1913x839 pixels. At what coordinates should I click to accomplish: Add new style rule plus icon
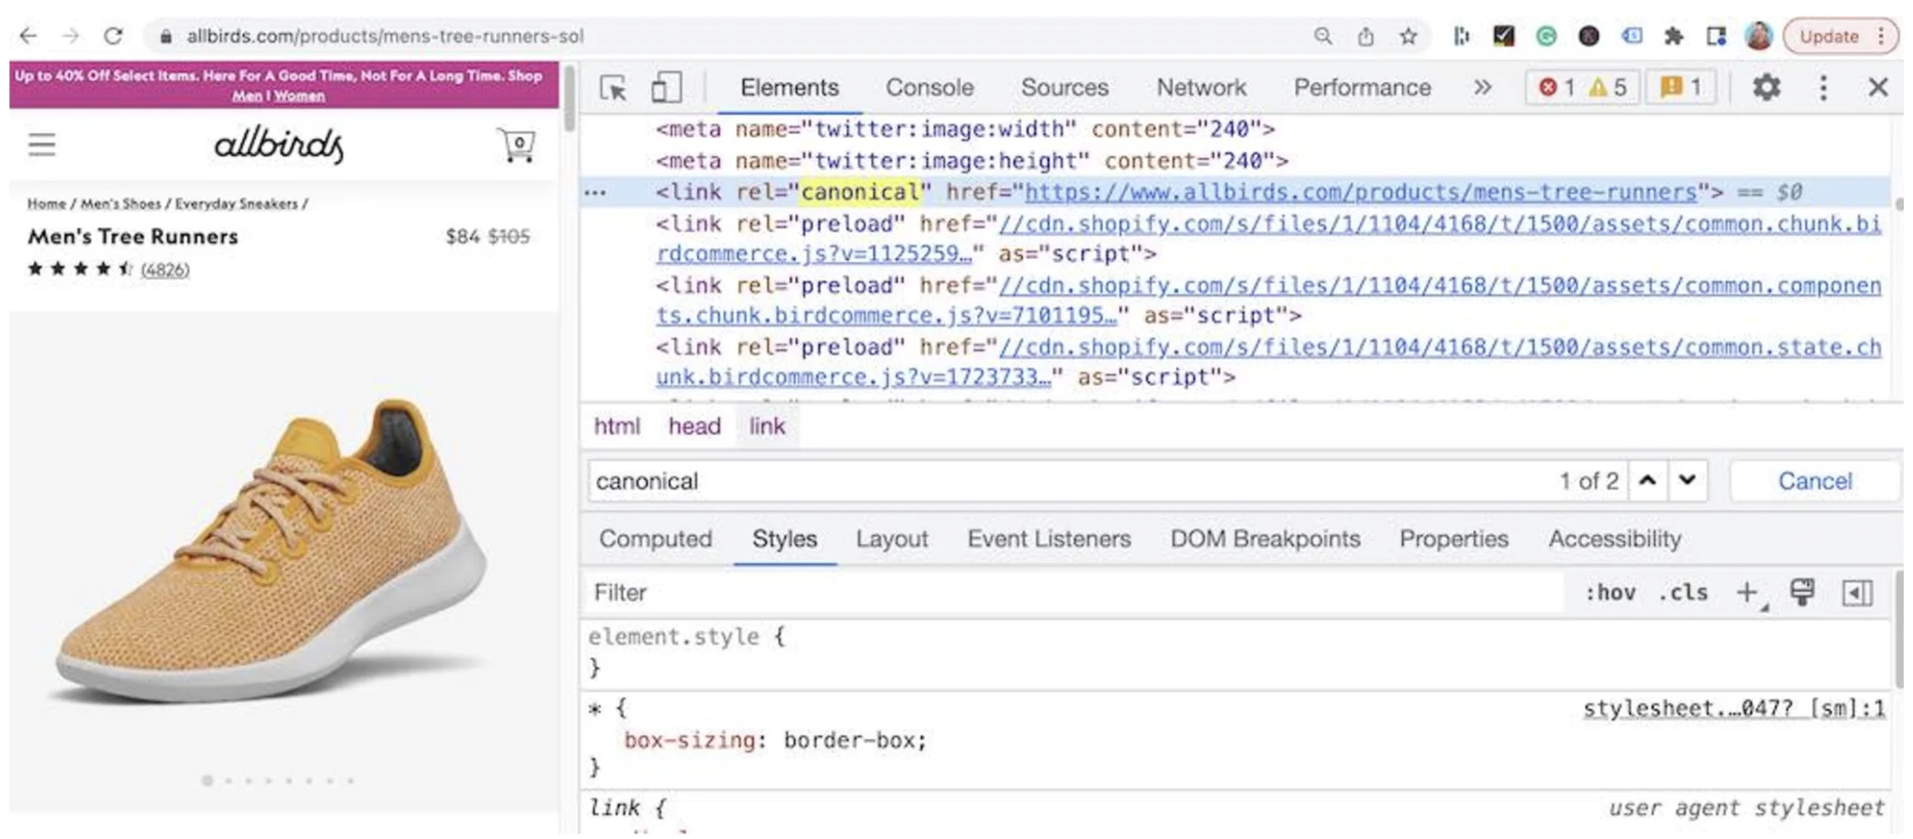pos(1749,593)
